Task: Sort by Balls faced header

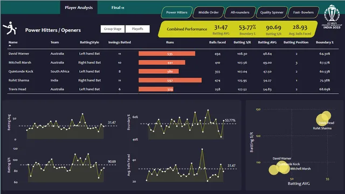Action: tap(217, 42)
